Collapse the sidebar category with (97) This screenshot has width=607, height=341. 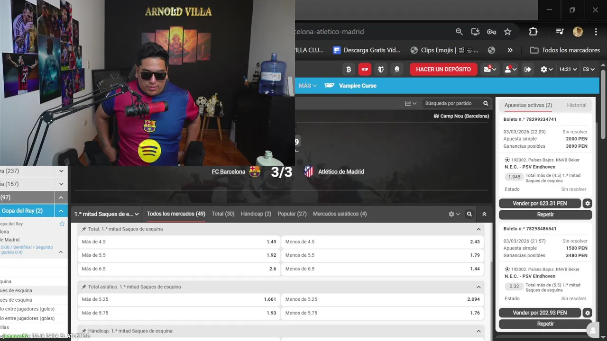point(61,197)
